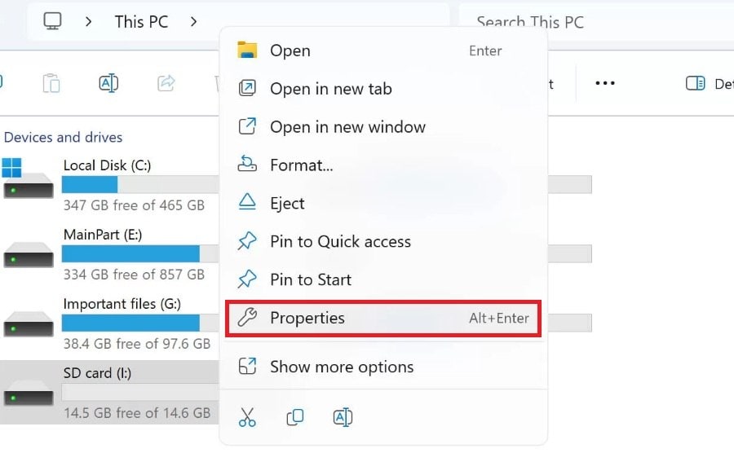Viewport: 734px width, 453px height.
Task: Click the toolbar paste icon
Action: click(x=51, y=83)
